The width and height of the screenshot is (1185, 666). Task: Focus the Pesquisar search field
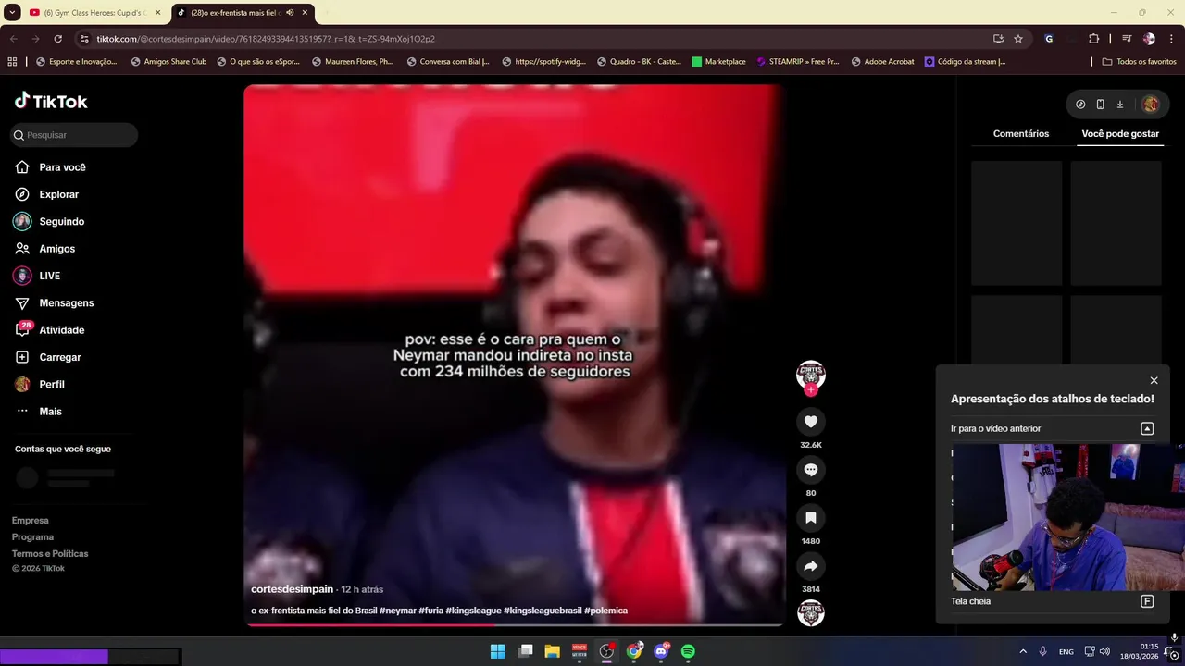(x=74, y=135)
